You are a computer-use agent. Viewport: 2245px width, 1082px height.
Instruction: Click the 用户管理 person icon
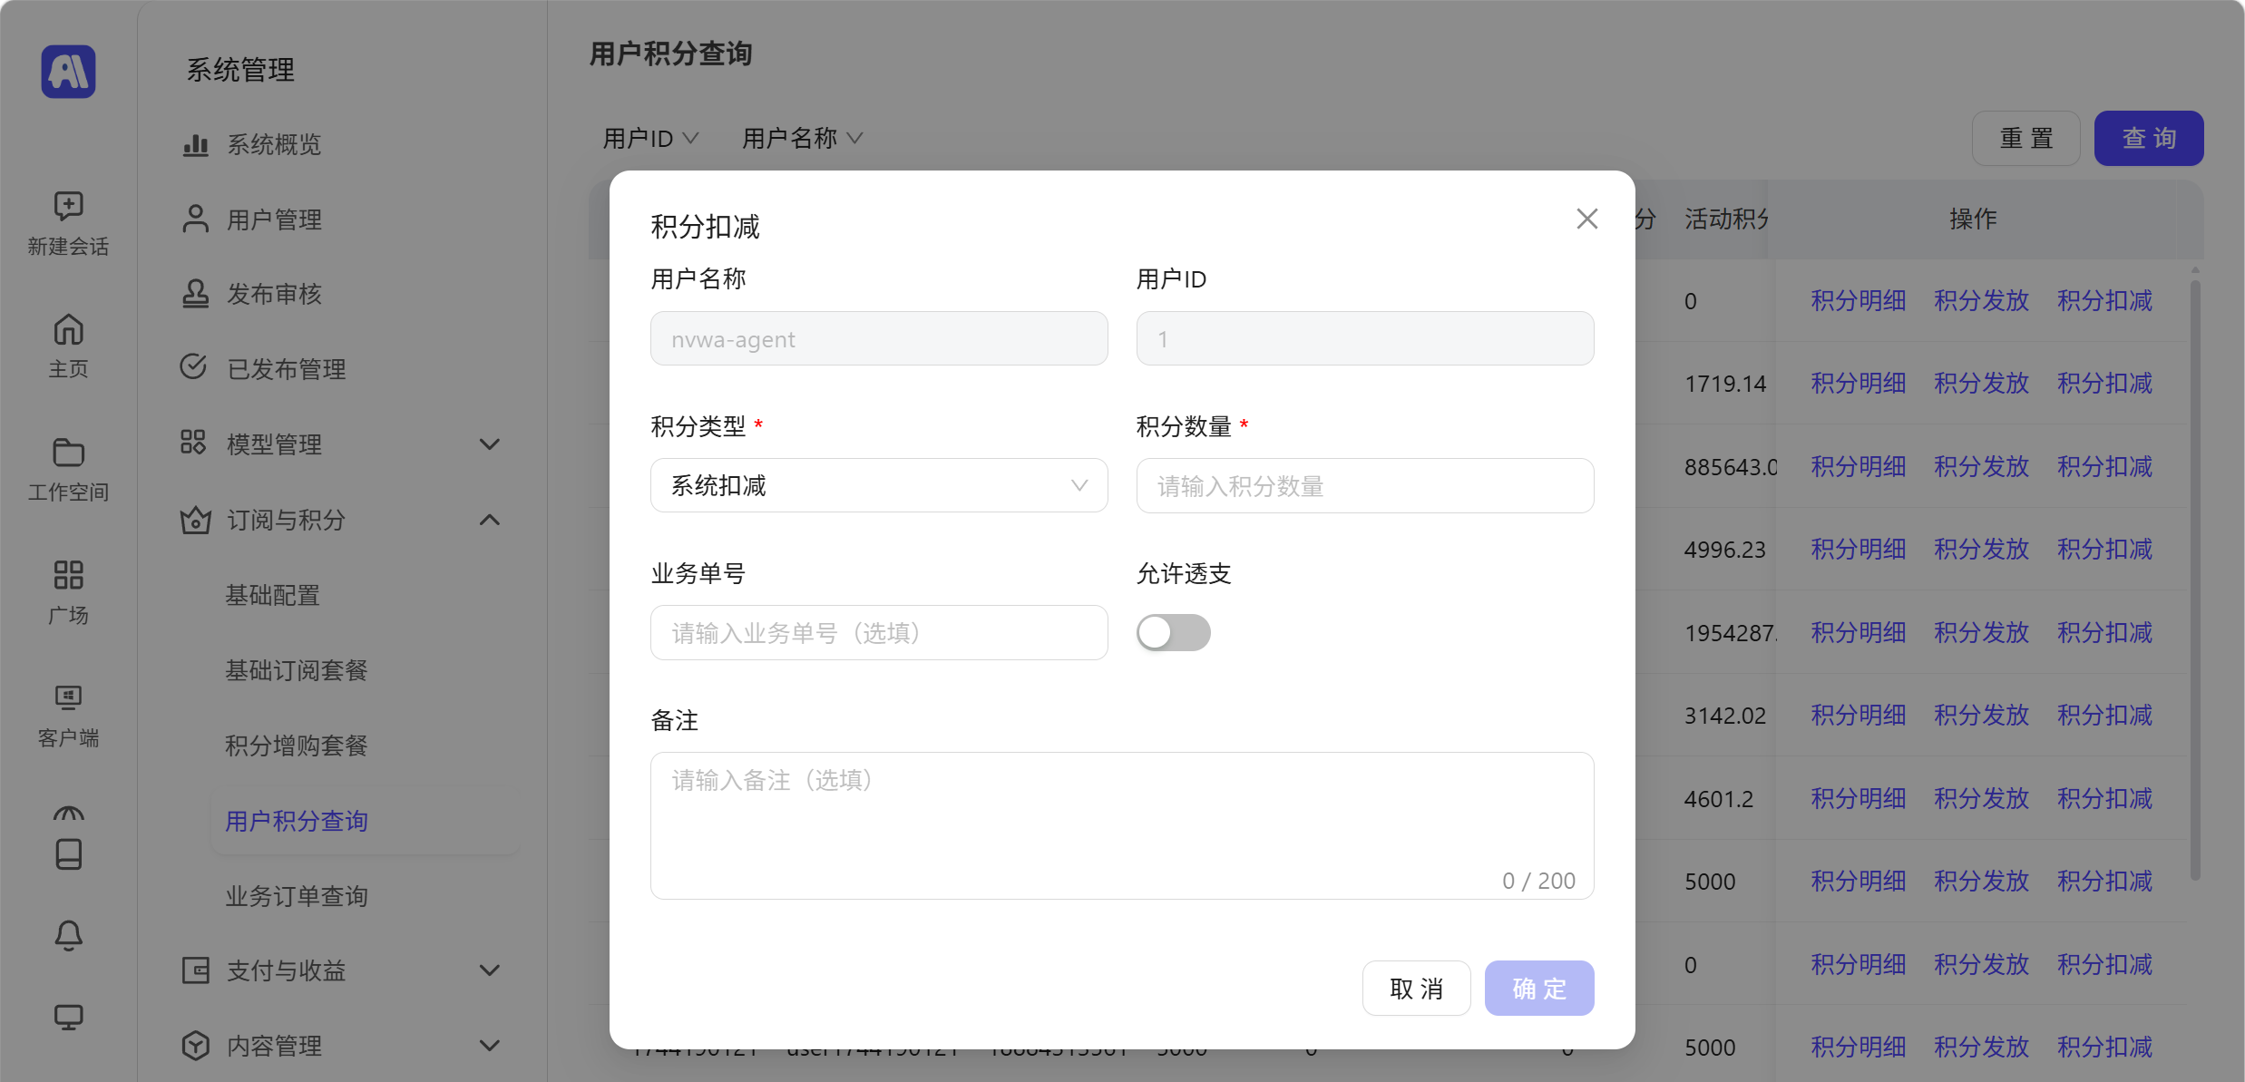coord(195,219)
